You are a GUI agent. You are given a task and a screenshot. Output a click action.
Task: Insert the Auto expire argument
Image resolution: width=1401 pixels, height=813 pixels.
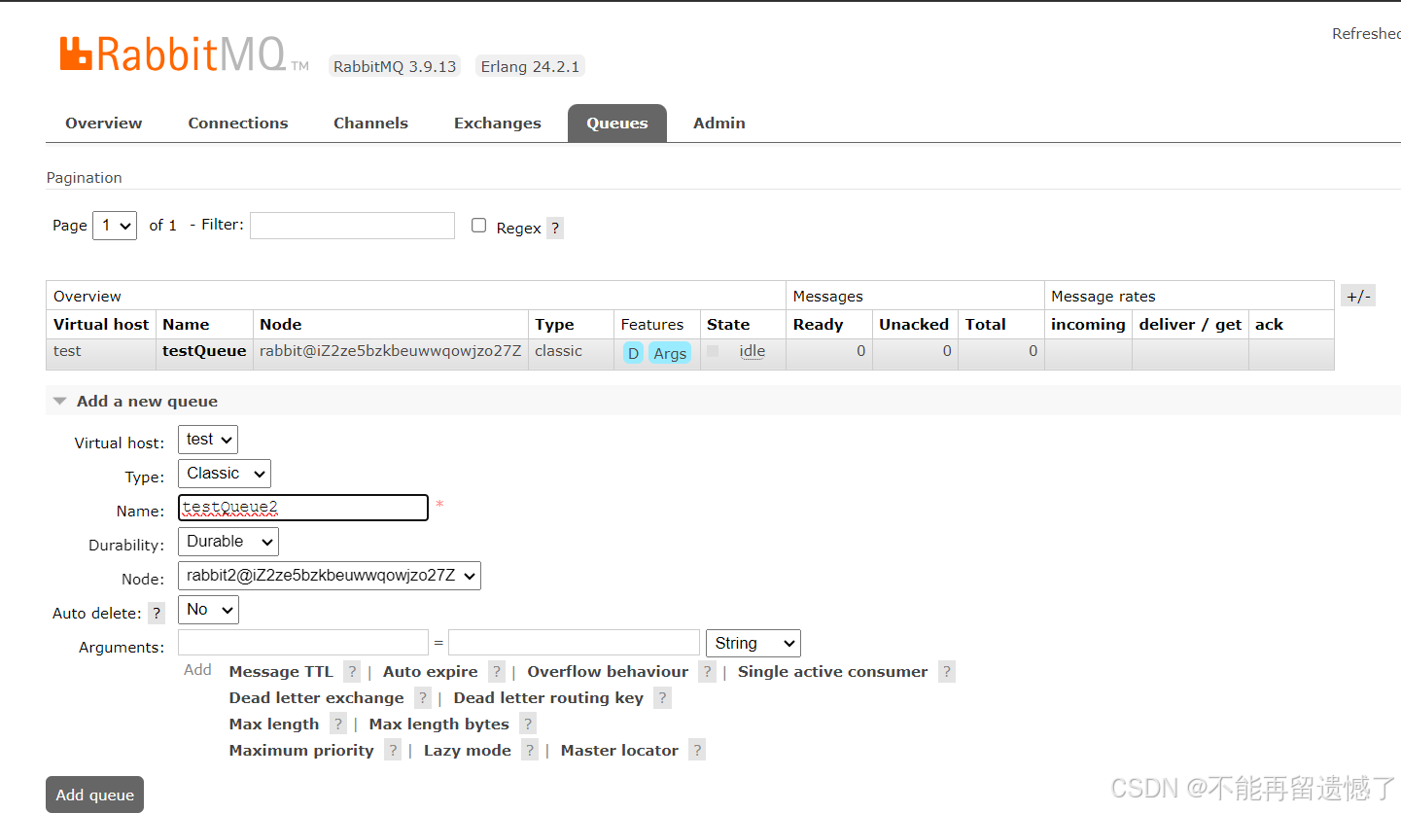coord(431,671)
